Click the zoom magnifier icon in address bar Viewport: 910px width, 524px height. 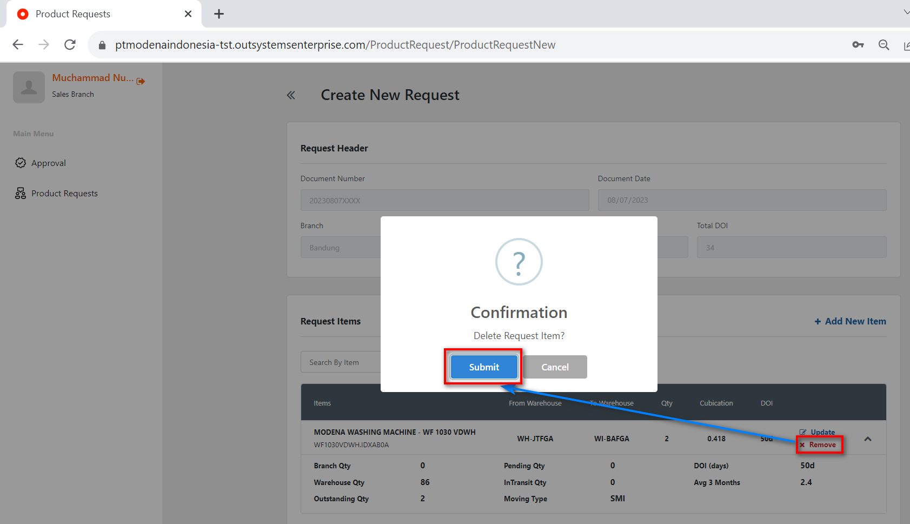pyautogui.click(x=884, y=45)
